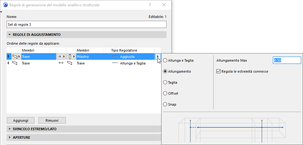This screenshot has width=303, height=145.
Task: Click the Editabile: 1 label
Action: pyautogui.click(x=157, y=17)
